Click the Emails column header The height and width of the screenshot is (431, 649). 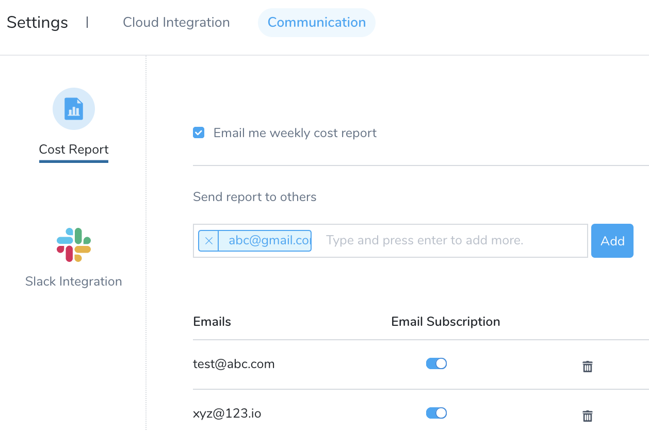coord(212,322)
